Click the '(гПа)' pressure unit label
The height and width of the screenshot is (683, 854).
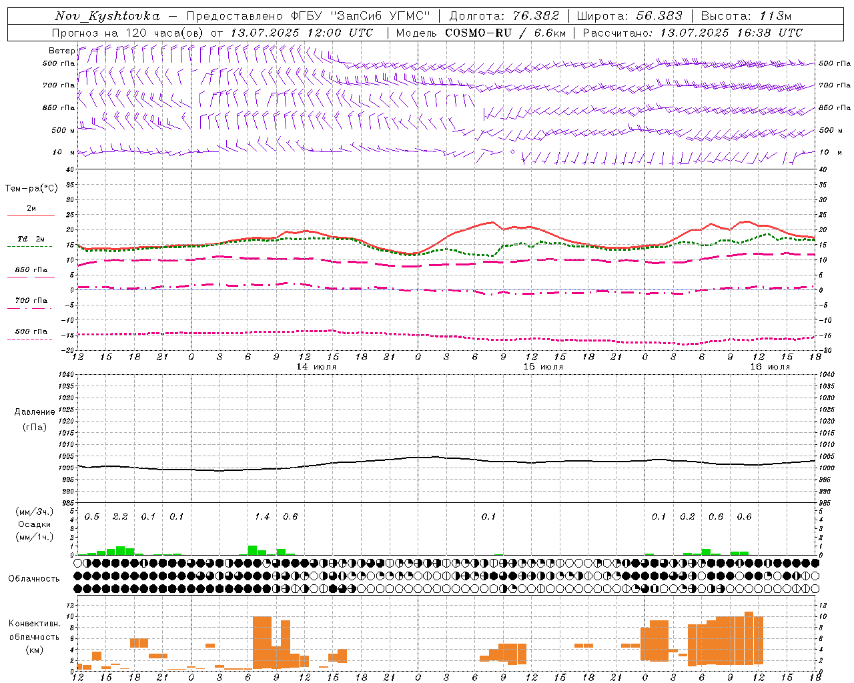(x=35, y=427)
